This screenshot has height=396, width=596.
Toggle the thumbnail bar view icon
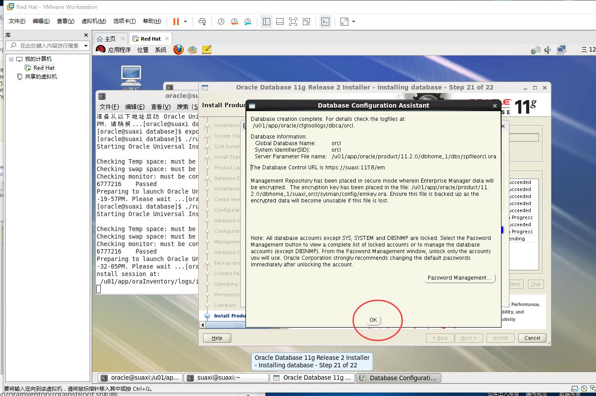(x=280, y=22)
